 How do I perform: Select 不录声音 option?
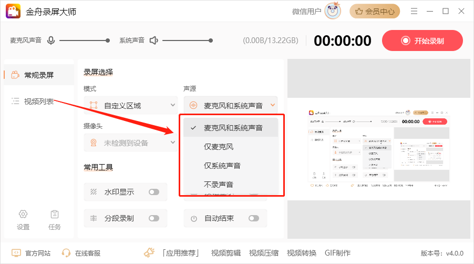pyautogui.click(x=231, y=184)
